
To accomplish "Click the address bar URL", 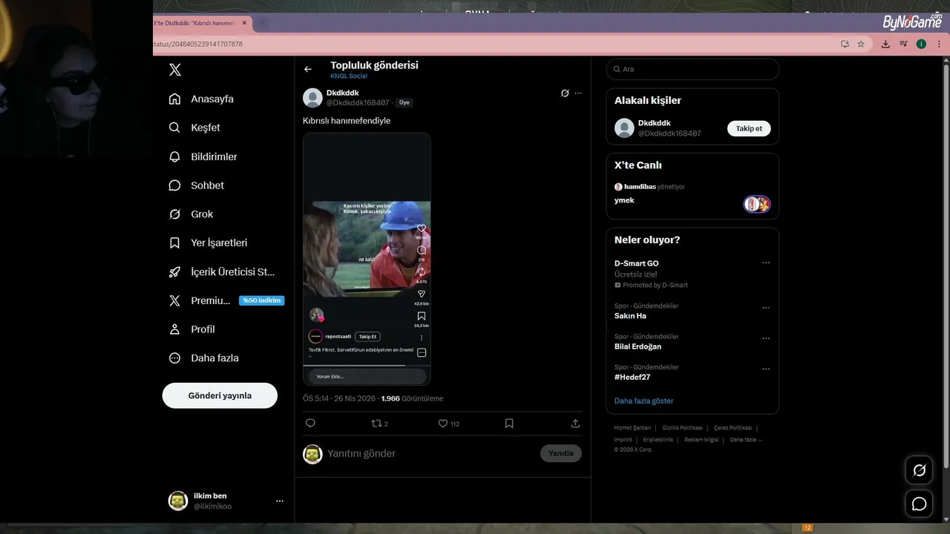I will pyautogui.click(x=197, y=44).
